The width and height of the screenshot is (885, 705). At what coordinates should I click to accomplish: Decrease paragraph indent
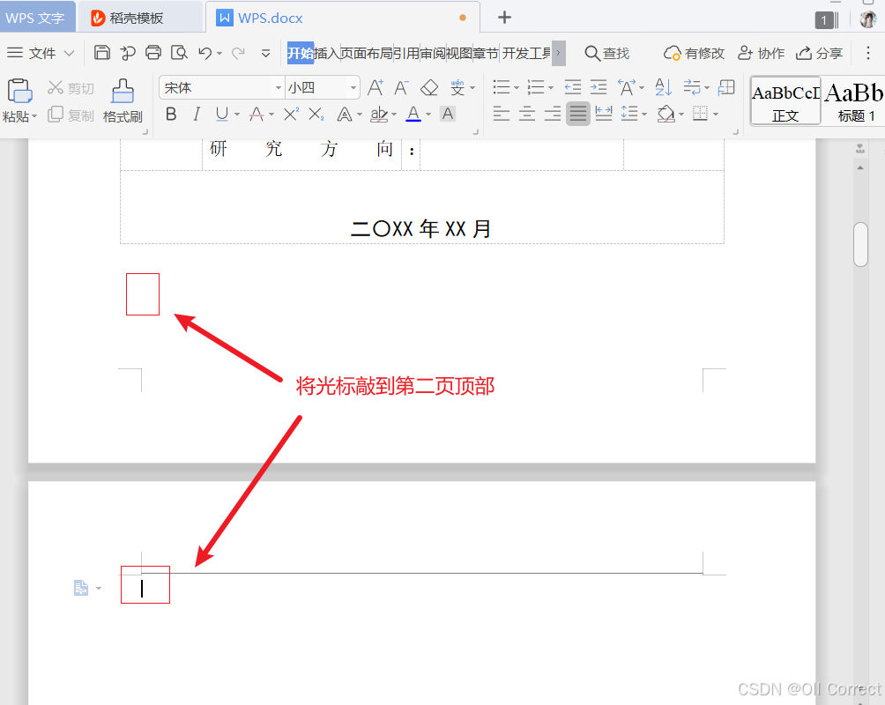pos(572,87)
